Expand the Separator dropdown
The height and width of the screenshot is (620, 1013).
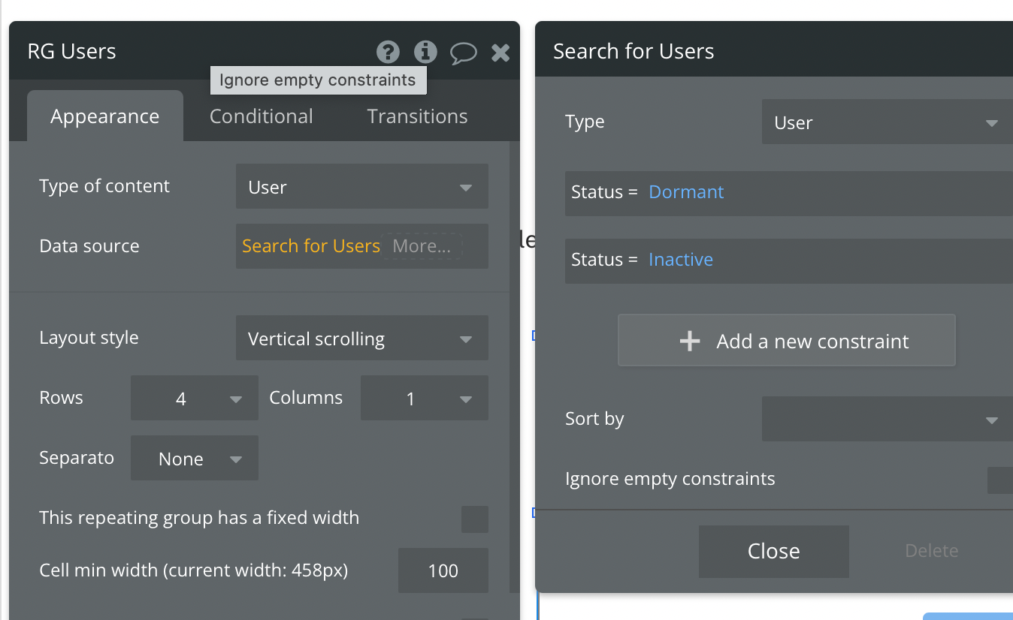coord(195,459)
